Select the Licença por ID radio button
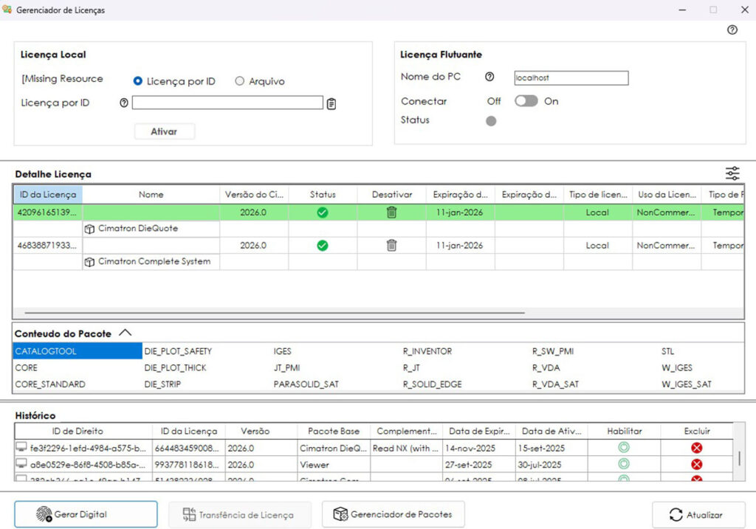Viewport: 756px width, 529px height. (x=138, y=81)
